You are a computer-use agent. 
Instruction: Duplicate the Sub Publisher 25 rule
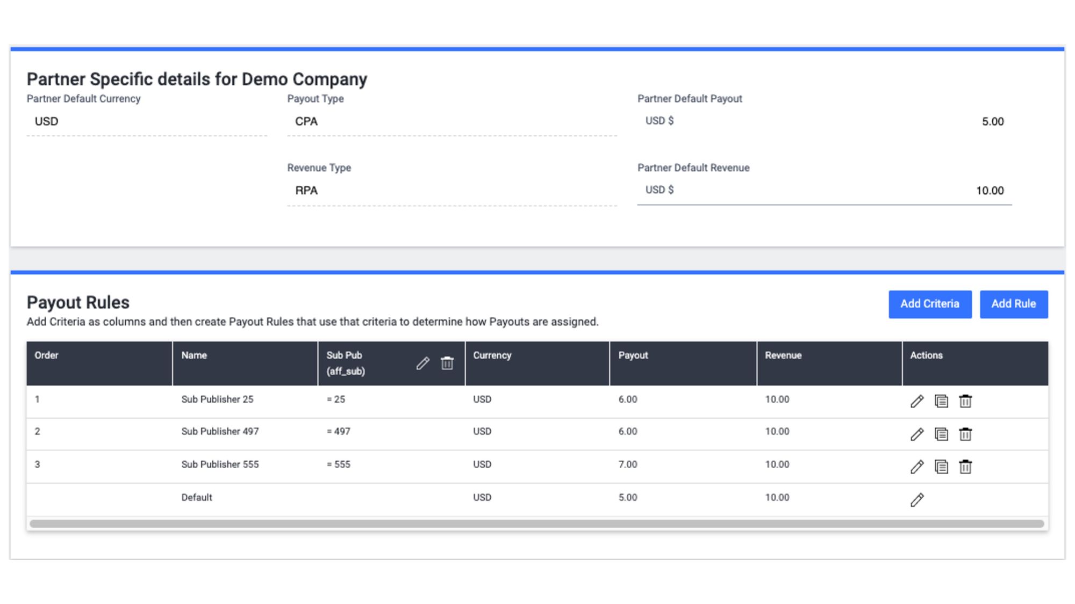(941, 401)
